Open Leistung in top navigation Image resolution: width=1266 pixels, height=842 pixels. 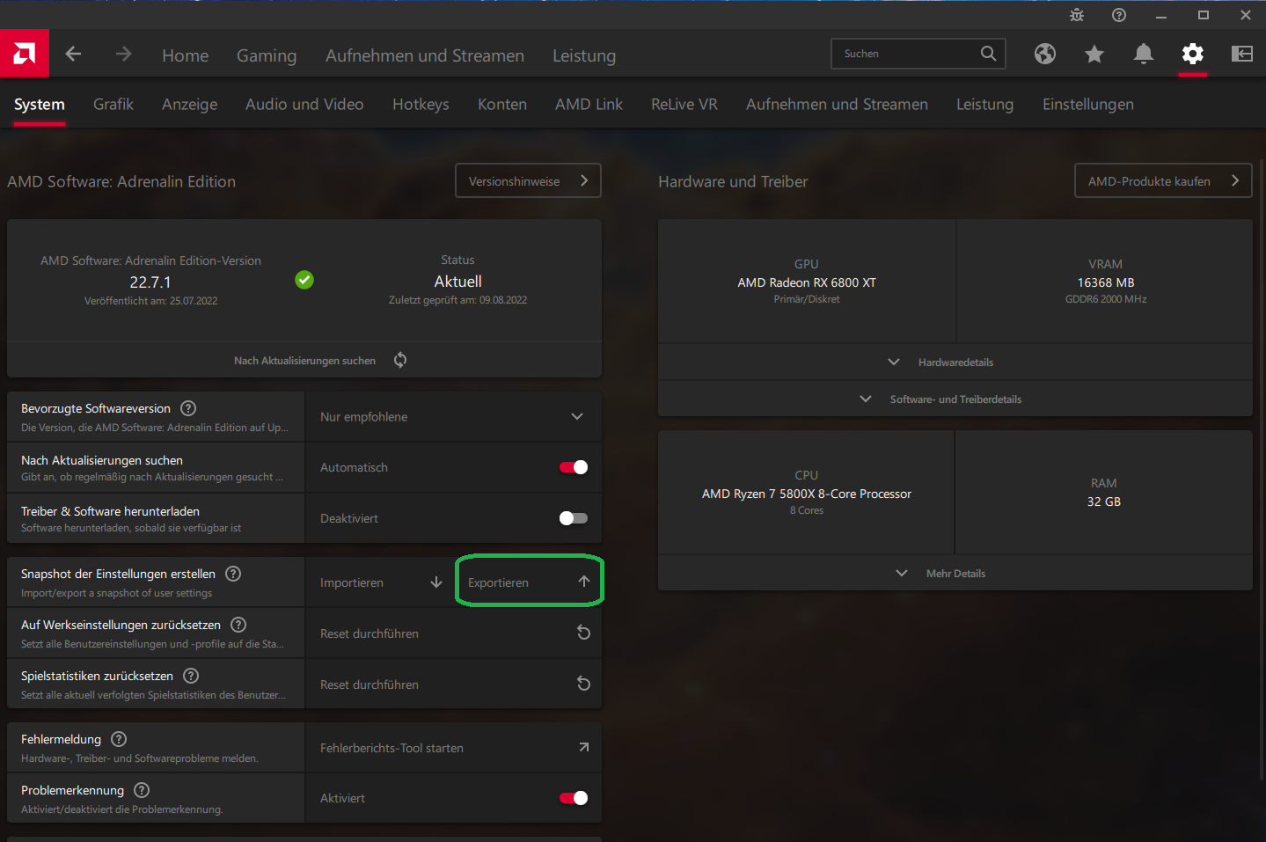584,55
